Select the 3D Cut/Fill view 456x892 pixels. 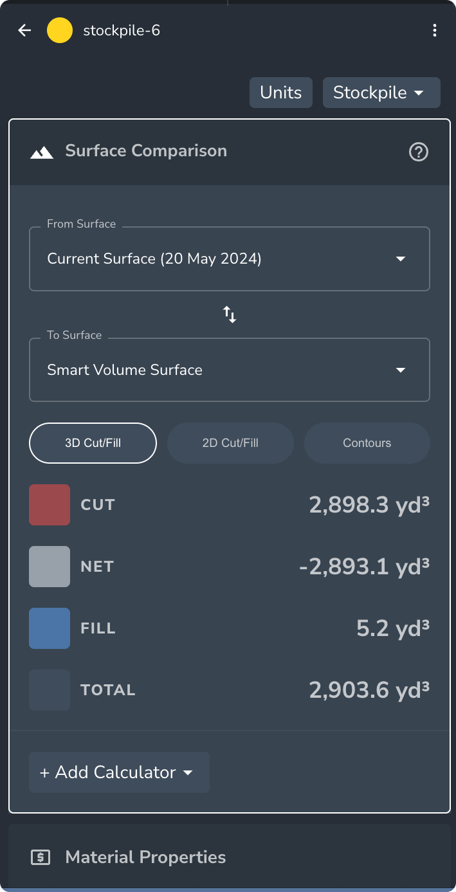click(93, 443)
